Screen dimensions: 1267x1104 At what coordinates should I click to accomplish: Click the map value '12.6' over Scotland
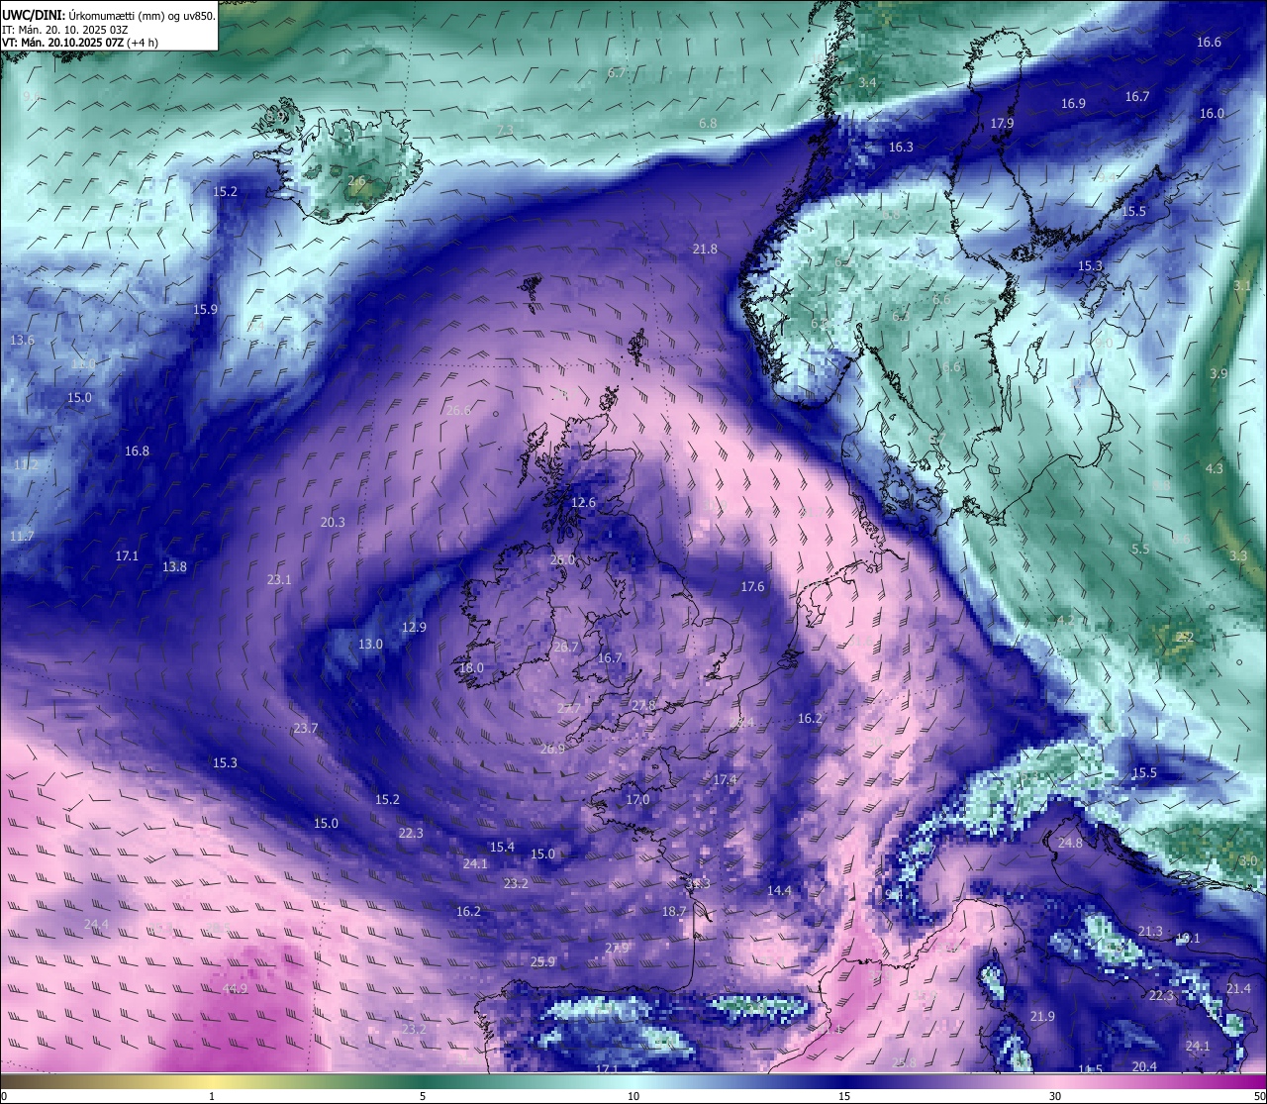point(584,503)
